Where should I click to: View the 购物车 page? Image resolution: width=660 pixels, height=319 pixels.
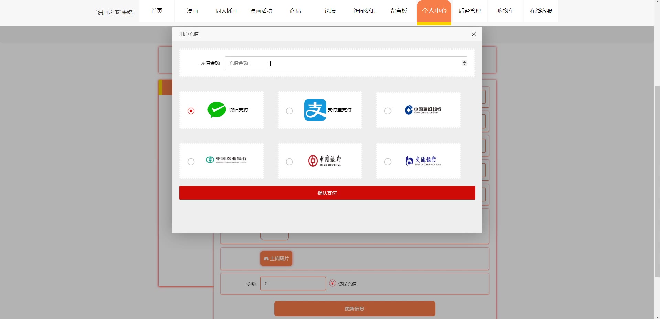[x=505, y=11]
